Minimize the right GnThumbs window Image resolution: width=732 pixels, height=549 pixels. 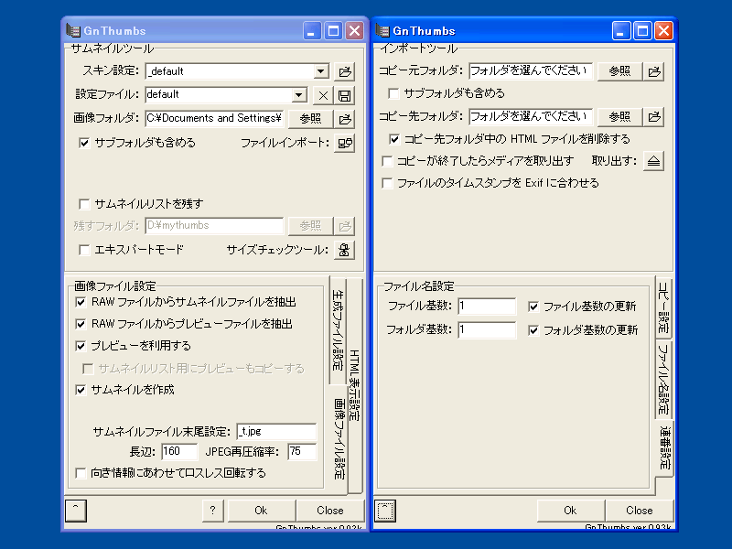621,31
